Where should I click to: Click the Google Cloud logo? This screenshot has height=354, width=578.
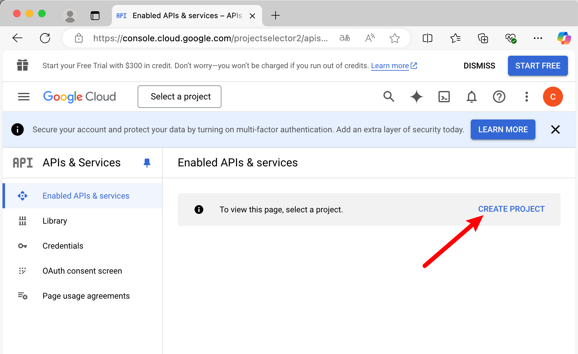click(79, 97)
